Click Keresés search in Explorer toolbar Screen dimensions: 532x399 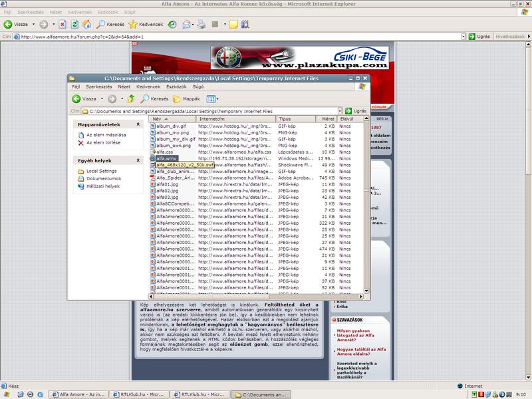click(x=154, y=98)
